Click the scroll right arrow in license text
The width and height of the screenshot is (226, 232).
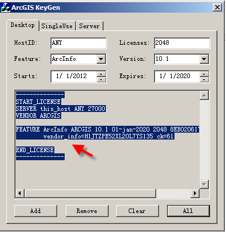point(195,194)
